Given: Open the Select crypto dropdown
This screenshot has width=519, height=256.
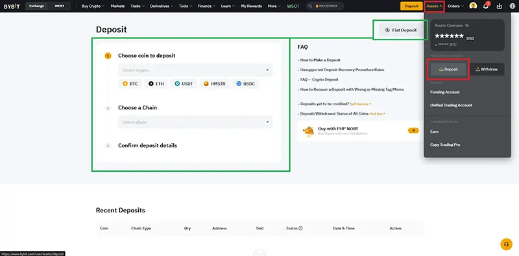Looking at the screenshot, I should pyautogui.click(x=195, y=70).
